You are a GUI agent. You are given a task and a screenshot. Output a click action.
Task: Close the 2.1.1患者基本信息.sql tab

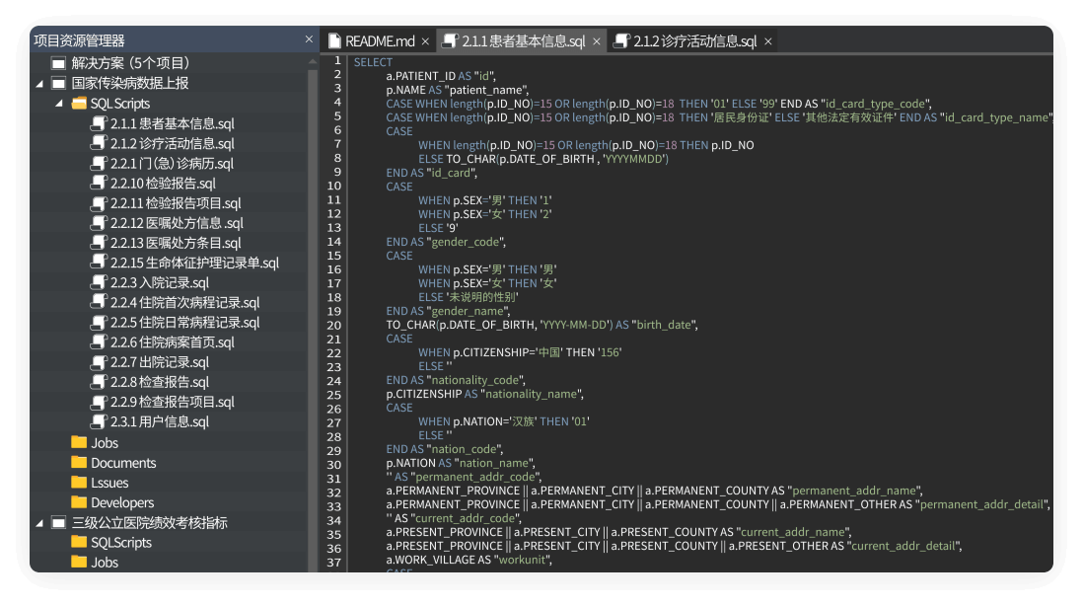click(x=596, y=42)
